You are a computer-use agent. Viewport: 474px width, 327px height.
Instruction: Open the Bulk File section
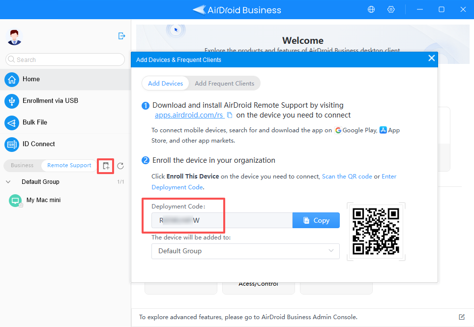[x=65, y=123]
